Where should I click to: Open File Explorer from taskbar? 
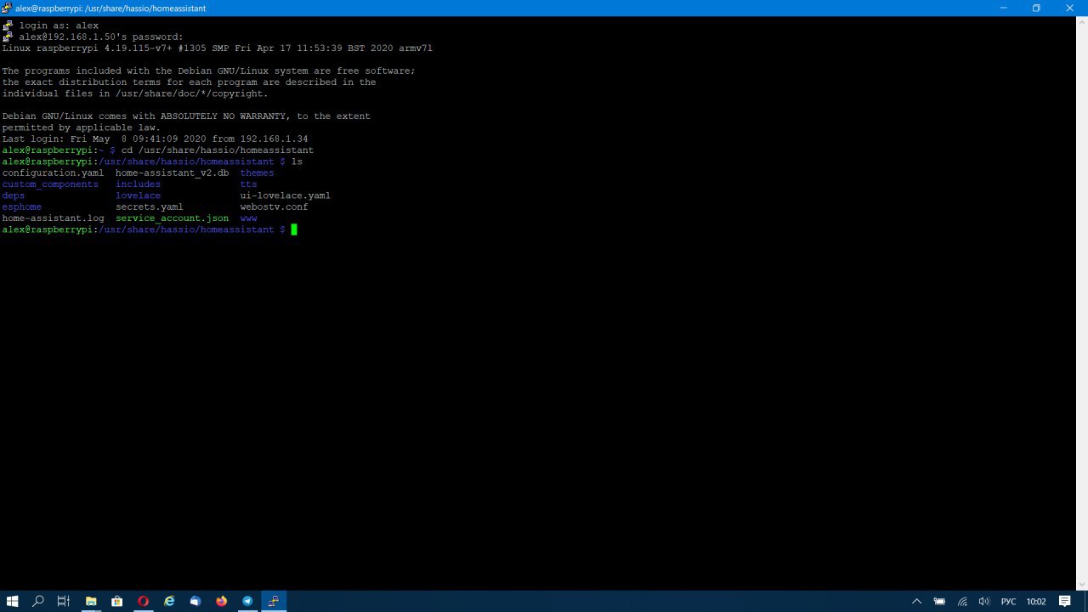(x=90, y=601)
